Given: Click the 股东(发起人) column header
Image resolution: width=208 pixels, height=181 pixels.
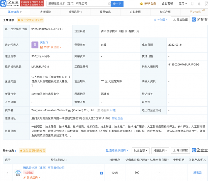Looking at the screenshot, I should [58, 160].
